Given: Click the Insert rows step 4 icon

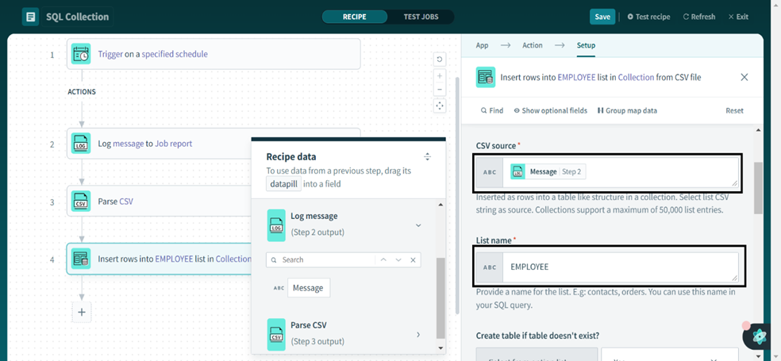Looking at the screenshot, I should [x=81, y=259].
